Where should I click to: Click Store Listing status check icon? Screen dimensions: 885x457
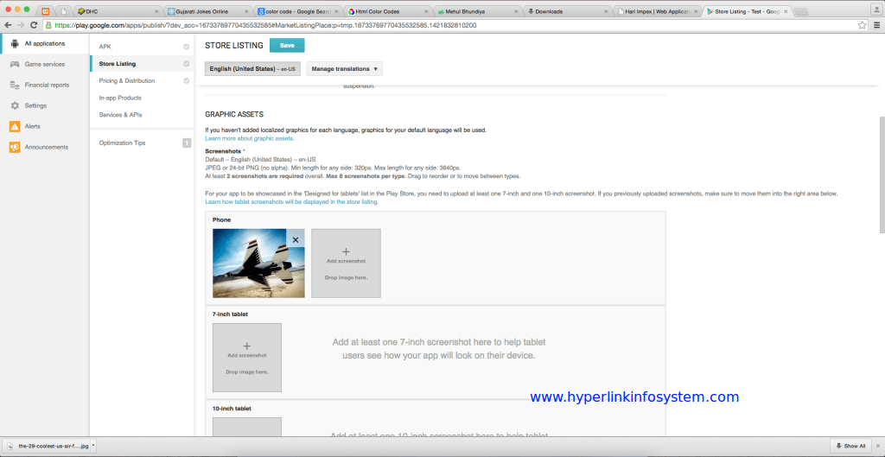(187, 64)
